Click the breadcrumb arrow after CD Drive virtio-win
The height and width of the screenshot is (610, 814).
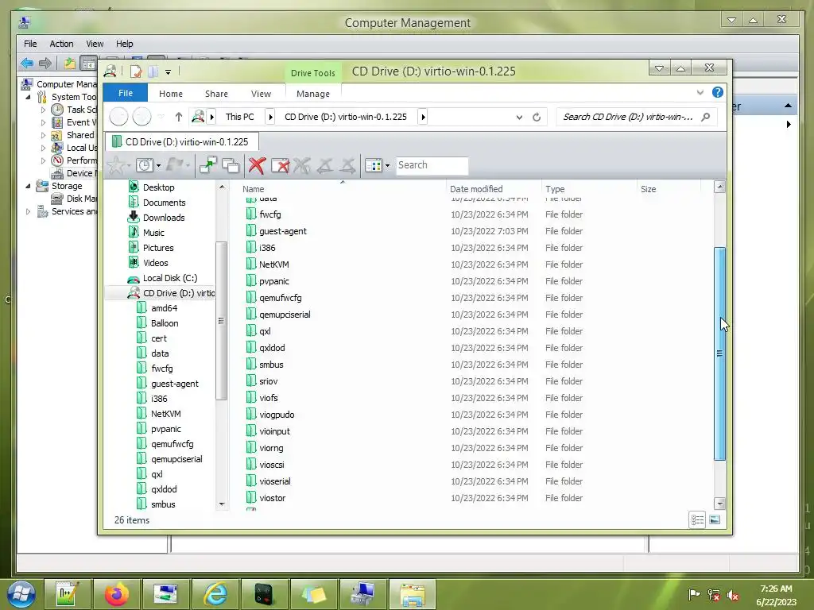(423, 117)
